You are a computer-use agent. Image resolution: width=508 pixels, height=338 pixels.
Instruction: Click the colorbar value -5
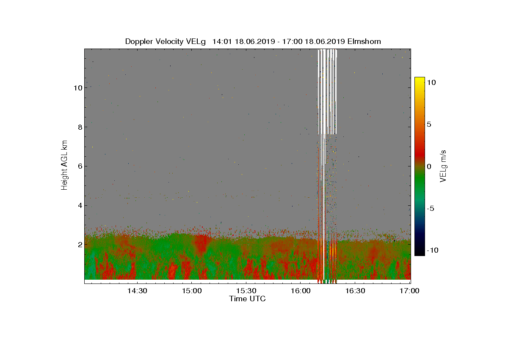(x=430, y=208)
